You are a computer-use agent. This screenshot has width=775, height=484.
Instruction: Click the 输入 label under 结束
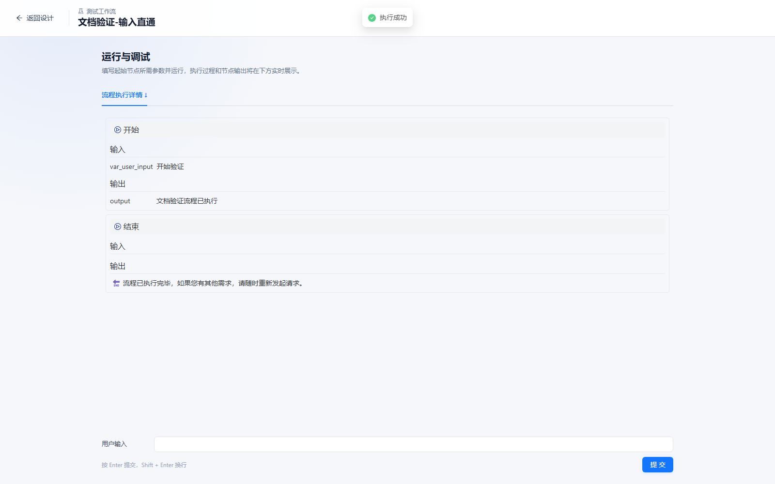118,246
